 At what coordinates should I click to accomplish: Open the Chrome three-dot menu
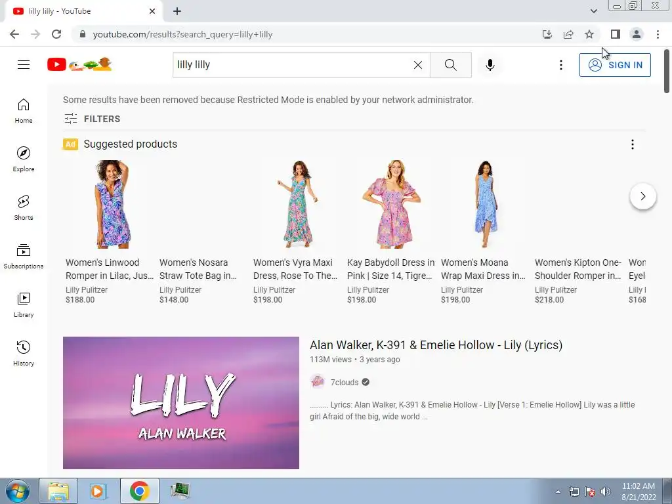658,34
